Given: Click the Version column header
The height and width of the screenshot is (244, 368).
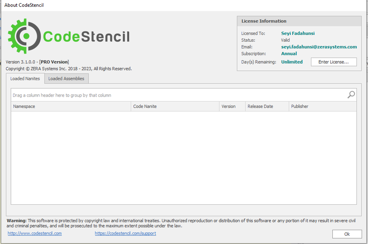Looking at the screenshot, I should pos(232,106).
